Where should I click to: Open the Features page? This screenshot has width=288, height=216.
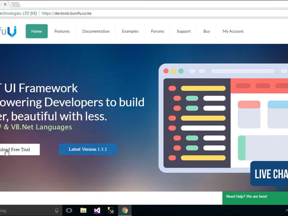pos(62,31)
